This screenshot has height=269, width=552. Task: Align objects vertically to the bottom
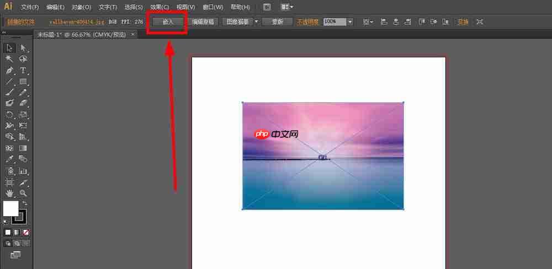tap(445, 22)
